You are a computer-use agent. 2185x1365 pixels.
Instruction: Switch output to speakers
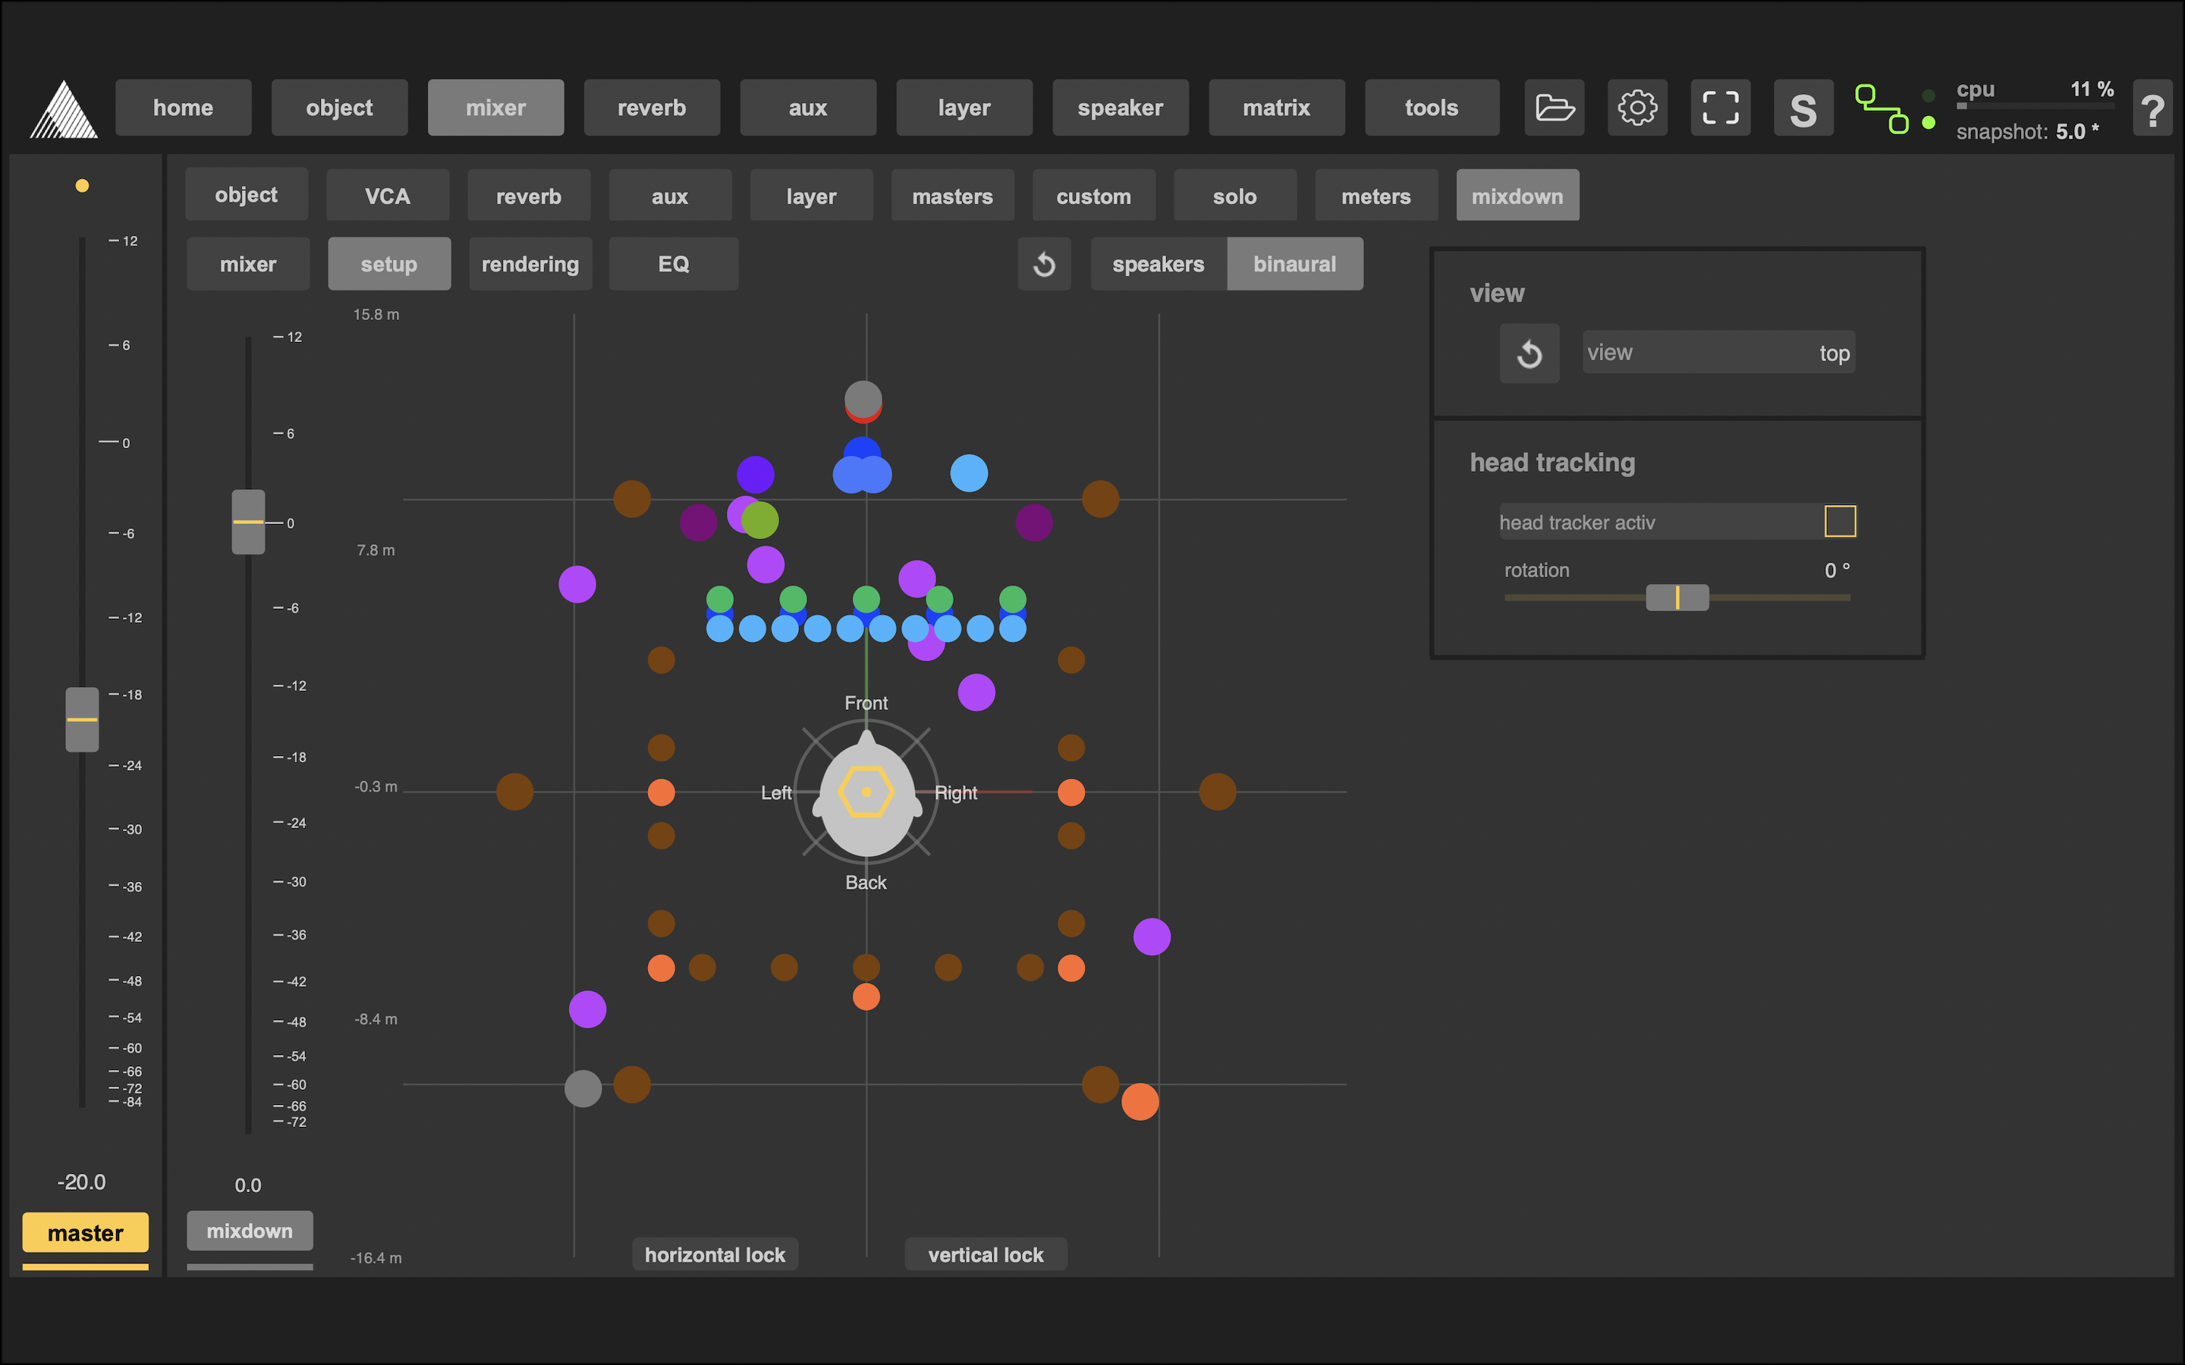pyautogui.click(x=1159, y=264)
